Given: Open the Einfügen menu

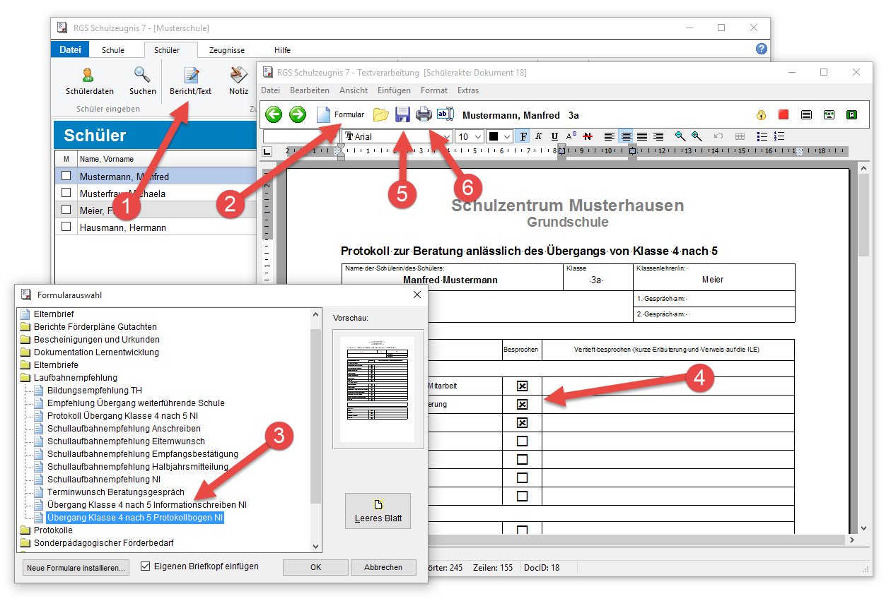Looking at the screenshot, I should click(x=394, y=90).
